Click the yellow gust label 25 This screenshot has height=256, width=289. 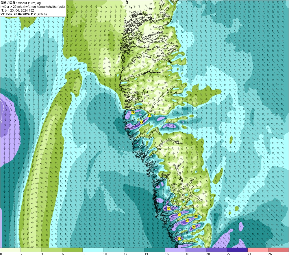149,115
